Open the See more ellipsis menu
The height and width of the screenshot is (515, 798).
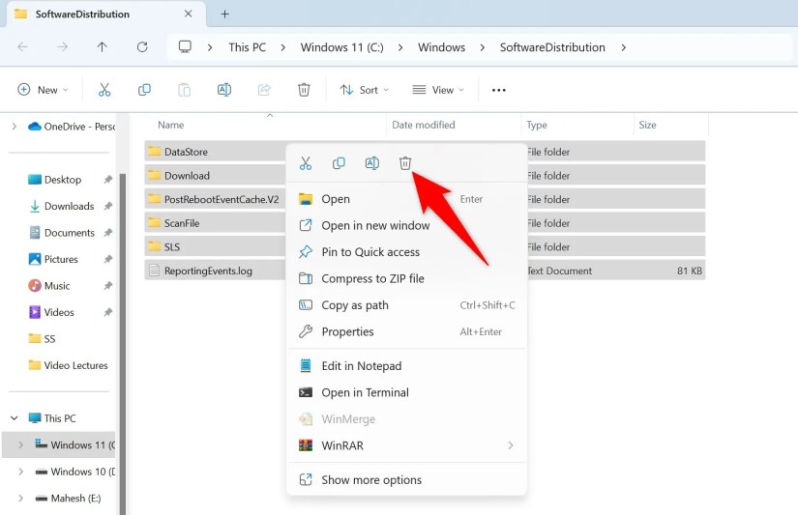point(499,90)
